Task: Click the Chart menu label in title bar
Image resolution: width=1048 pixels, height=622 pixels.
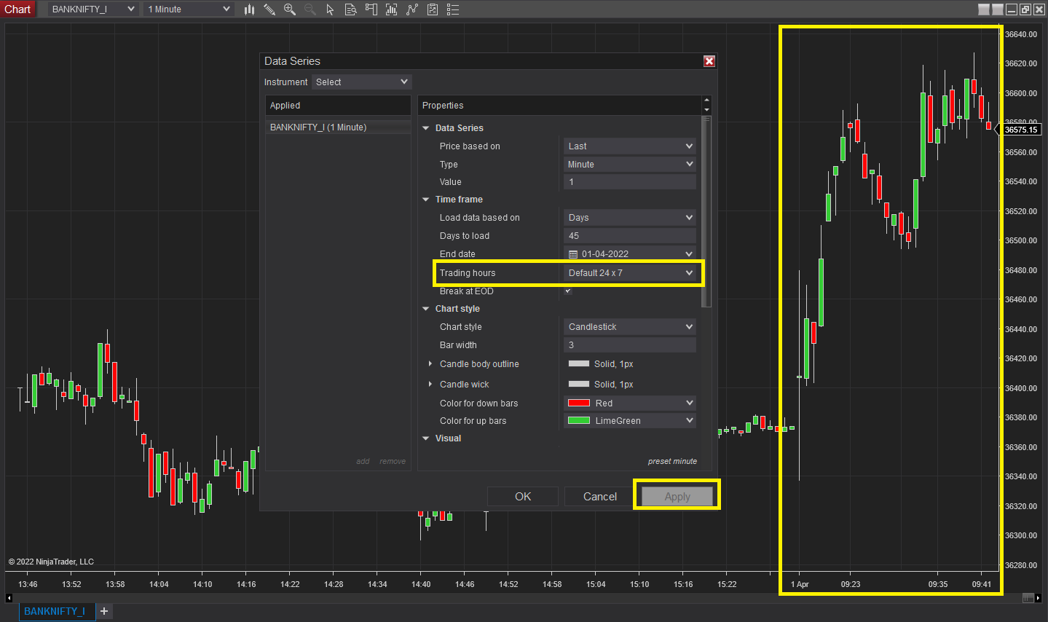Action: pyautogui.click(x=17, y=9)
